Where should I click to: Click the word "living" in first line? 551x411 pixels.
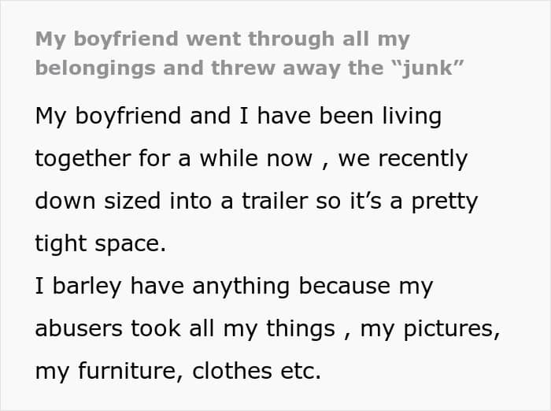click(x=403, y=117)
